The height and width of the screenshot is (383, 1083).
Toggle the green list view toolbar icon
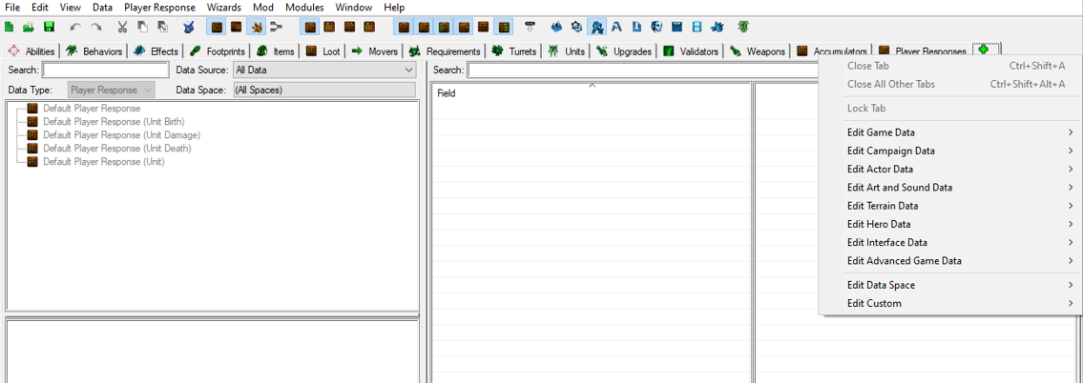click(504, 28)
